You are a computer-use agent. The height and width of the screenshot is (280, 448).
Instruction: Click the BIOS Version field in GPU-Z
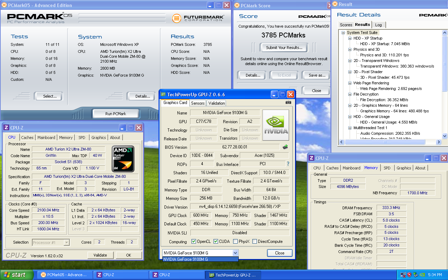click(x=234, y=147)
